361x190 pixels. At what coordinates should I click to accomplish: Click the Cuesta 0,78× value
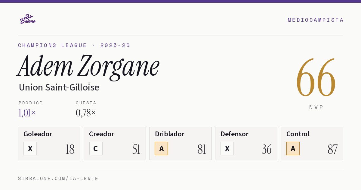click(x=86, y=113)
